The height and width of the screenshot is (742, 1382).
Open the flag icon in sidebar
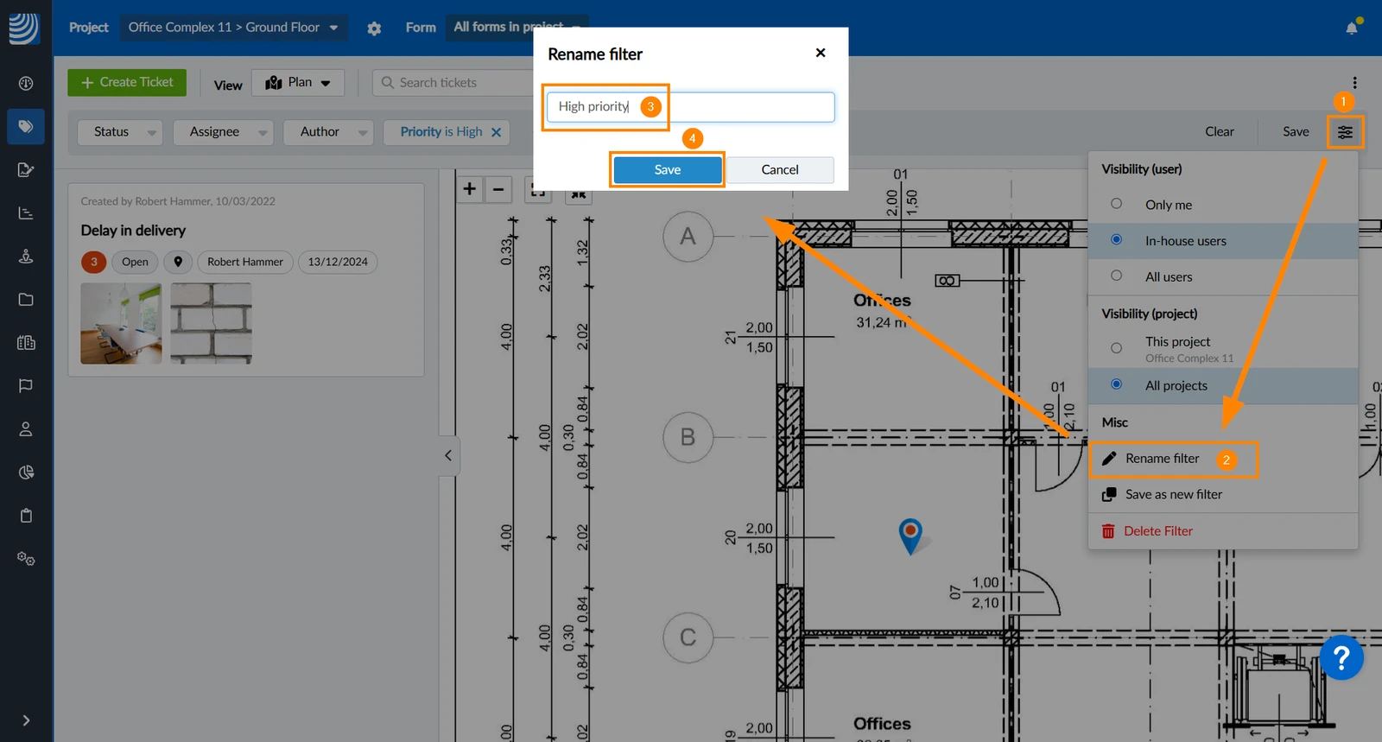[26, 386]
